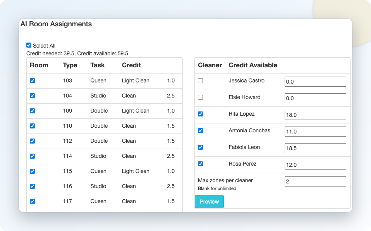Enable cleaner Elsie Howard checkbox

[200, 97]
